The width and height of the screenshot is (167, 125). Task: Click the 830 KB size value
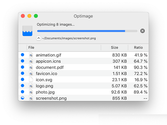pos(120,55)
